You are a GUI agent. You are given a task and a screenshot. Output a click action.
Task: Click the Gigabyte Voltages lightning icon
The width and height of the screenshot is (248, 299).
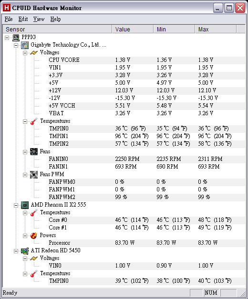(x=34, y=53)
